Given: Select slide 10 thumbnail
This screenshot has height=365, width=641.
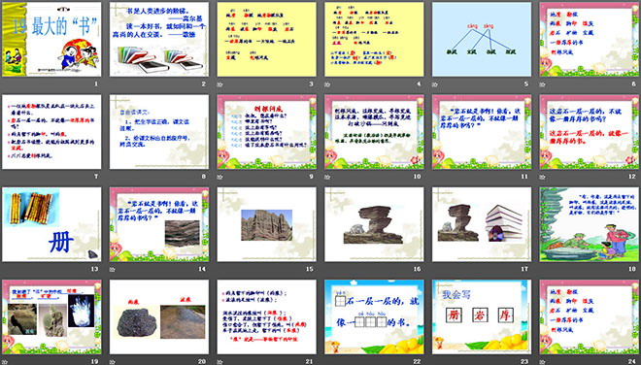Looking at the screenshot, I should tap(374, 132).
